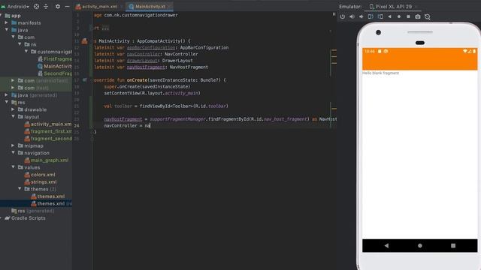The height and width of the screenshot is (270, 481).
Task: Click XML file icon in activity_main.xml tab
Action: (x=78, y=6)
